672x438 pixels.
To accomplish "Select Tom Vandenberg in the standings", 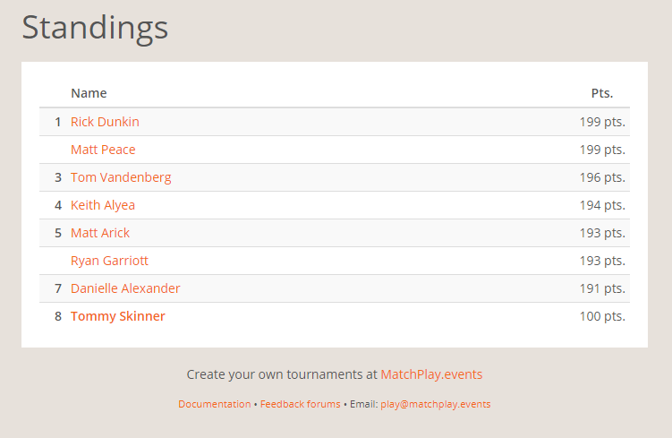I will tap(121, 177).
